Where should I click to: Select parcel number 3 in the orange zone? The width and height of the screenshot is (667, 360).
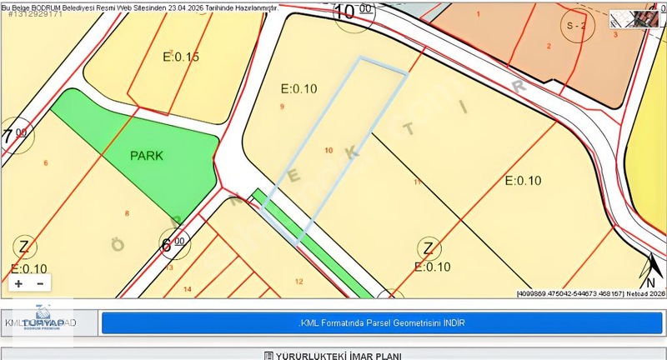point(615,34)
